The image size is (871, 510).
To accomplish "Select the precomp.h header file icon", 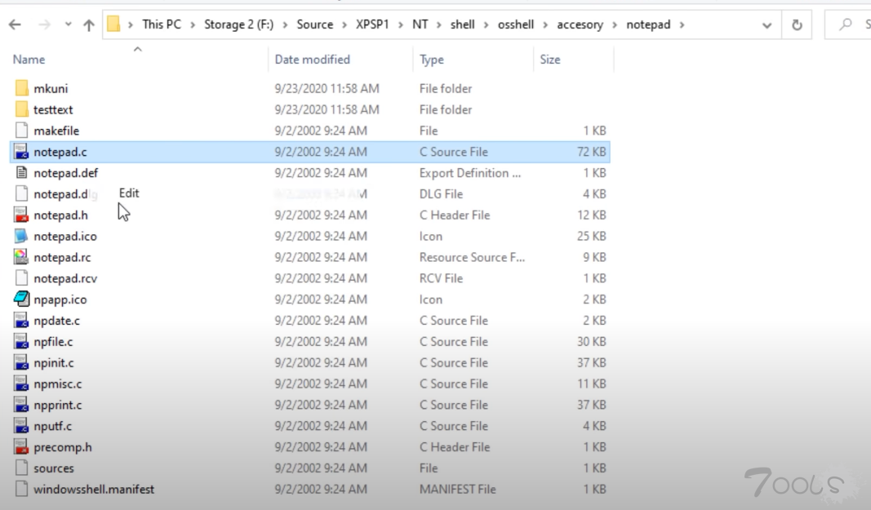I will coord(22,447).
